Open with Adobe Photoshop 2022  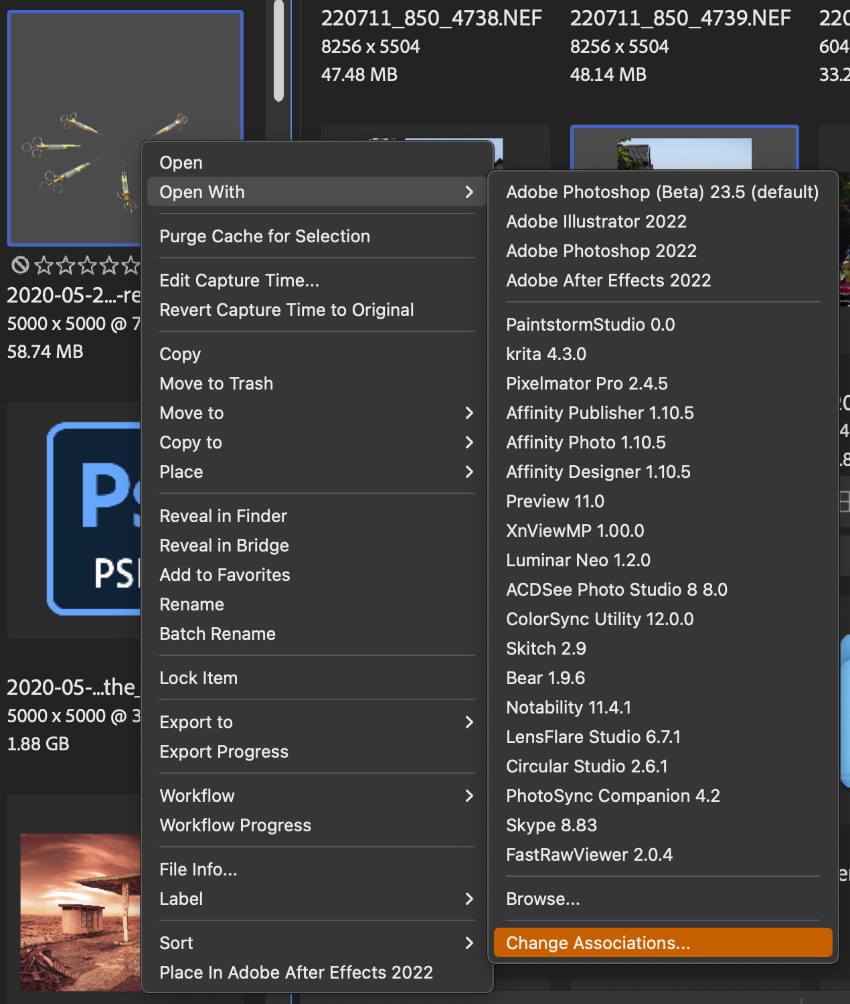[601, 251]
